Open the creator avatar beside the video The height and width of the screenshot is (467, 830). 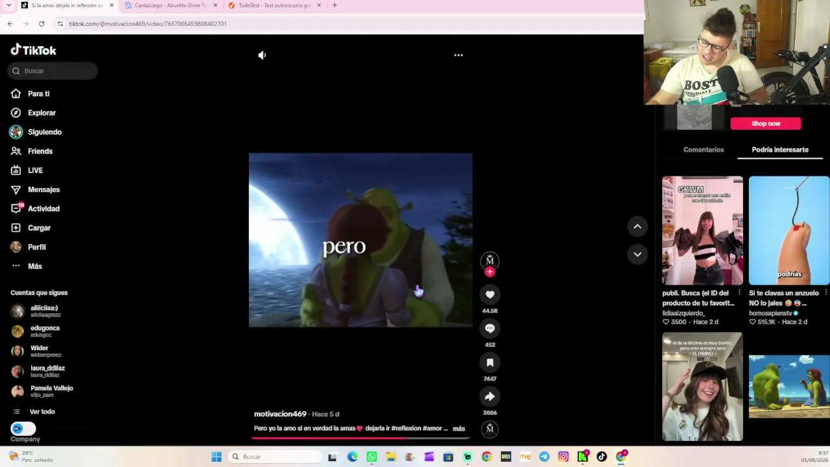pos(490,260)
